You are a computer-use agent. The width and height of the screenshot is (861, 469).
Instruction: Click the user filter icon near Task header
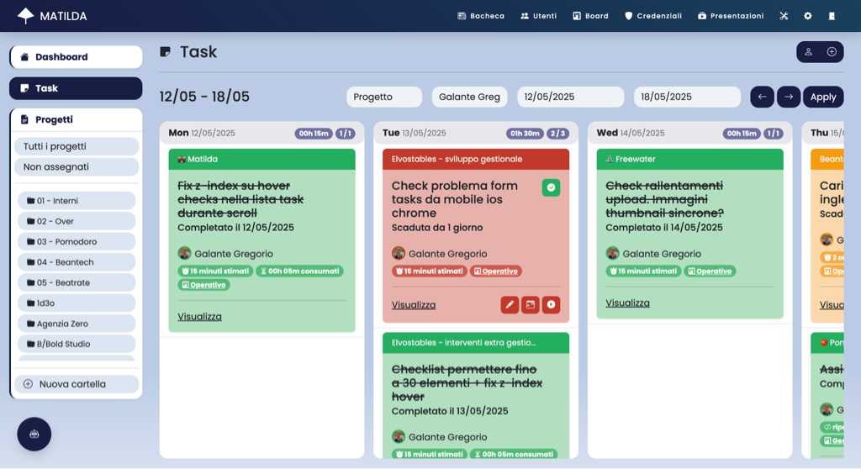pyautogui.click(x=808, y=52)
